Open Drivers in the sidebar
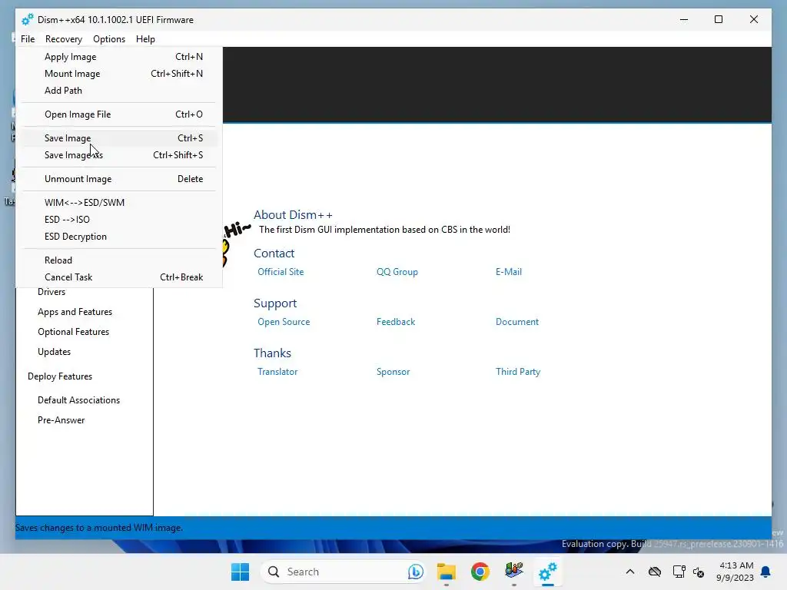Viewport: 787px width, 590px height. [51, 292]
